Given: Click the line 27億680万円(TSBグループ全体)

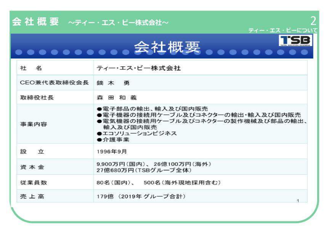Looking at the screenshot, I should coord(144,170).
